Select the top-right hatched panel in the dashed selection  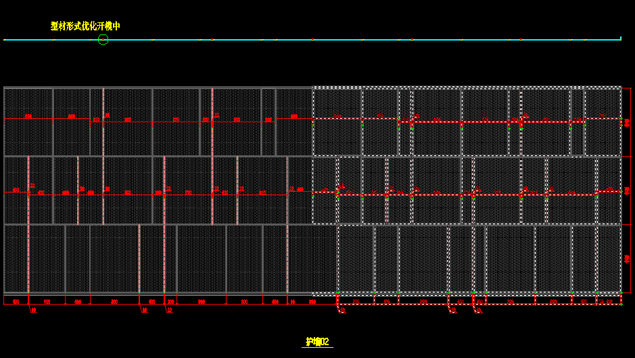[602, 101]
